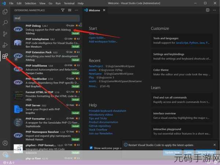This screenshot has height=165, width=220.
Task: Install the PHP Intelephense extension
Action: [x=76, y=47]
